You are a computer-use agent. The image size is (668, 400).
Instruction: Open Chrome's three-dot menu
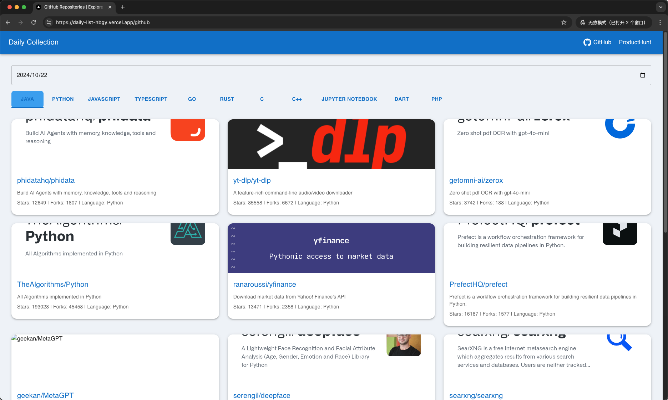coord(660,22)
